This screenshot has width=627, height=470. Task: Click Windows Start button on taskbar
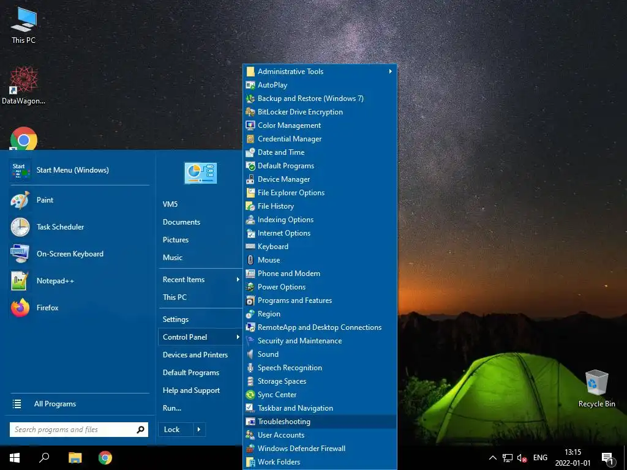click(x=15, y=458)
